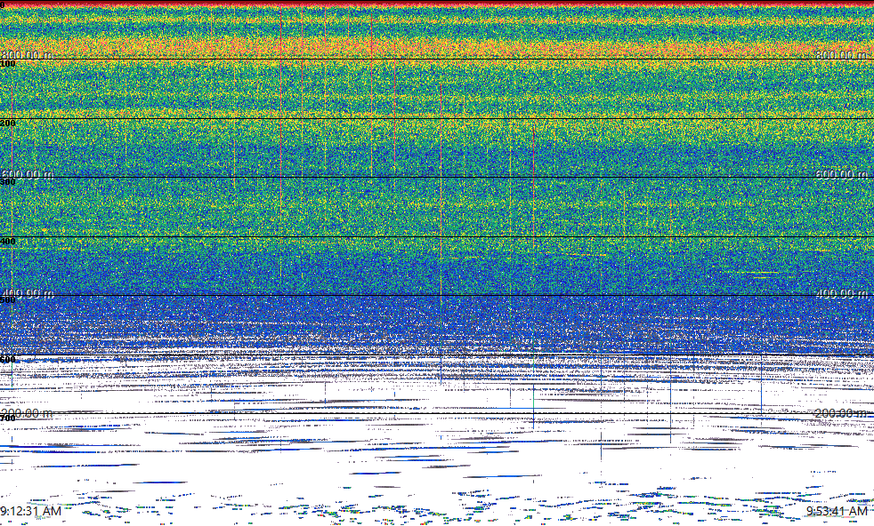Screen dimensions: 874x526
Task: Click the 9:12:31 AM start timestamp
Action: [30, 511]
